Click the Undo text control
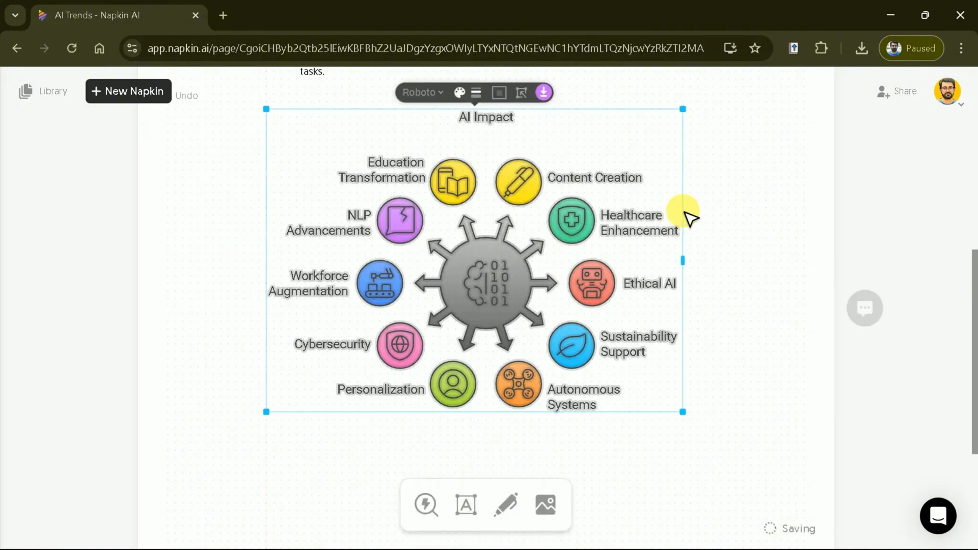Viewport: 978px width, 550px height. [x=187, y=95]
